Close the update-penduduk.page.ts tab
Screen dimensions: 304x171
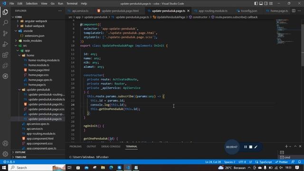188,11
